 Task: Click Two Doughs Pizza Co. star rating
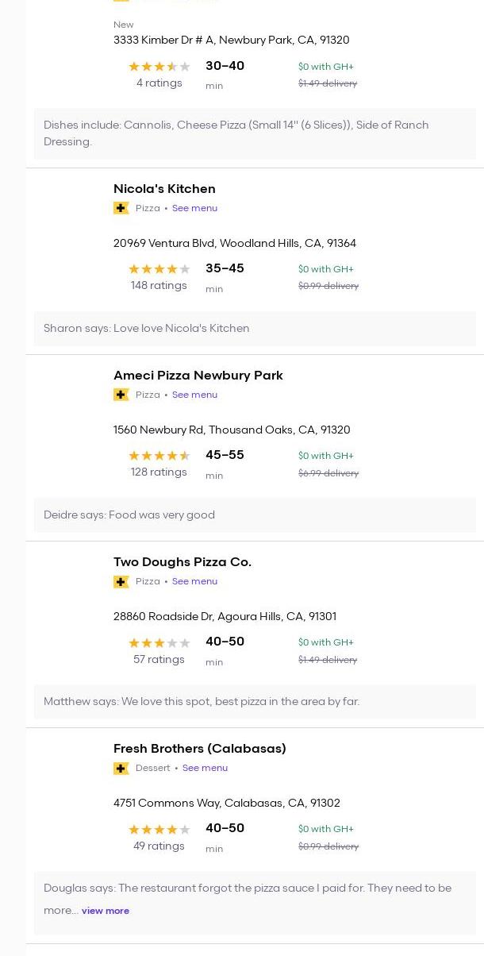(x=159, y=642)
